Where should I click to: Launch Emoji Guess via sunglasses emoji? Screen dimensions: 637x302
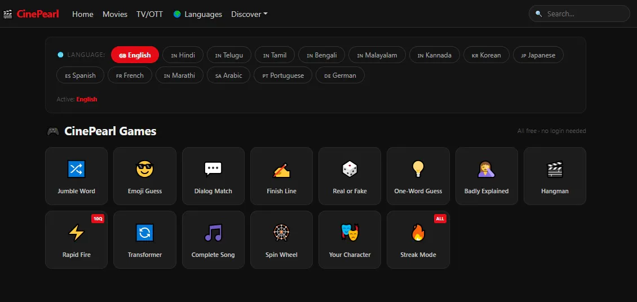pyautogui.click(x=145, y=169)
